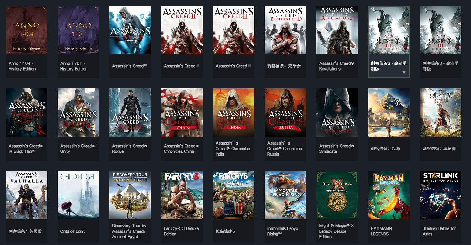
Task: Open the dropdown arrow on the highlighted 刺客信条3 tile
Action: pos(404,73)
